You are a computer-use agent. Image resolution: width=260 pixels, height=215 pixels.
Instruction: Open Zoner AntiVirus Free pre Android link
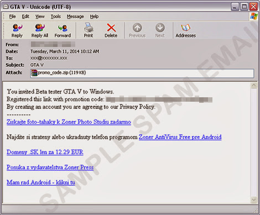tap(180, 137)
